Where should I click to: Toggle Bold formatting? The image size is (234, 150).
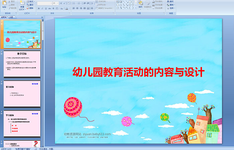(x=39, y=8)
